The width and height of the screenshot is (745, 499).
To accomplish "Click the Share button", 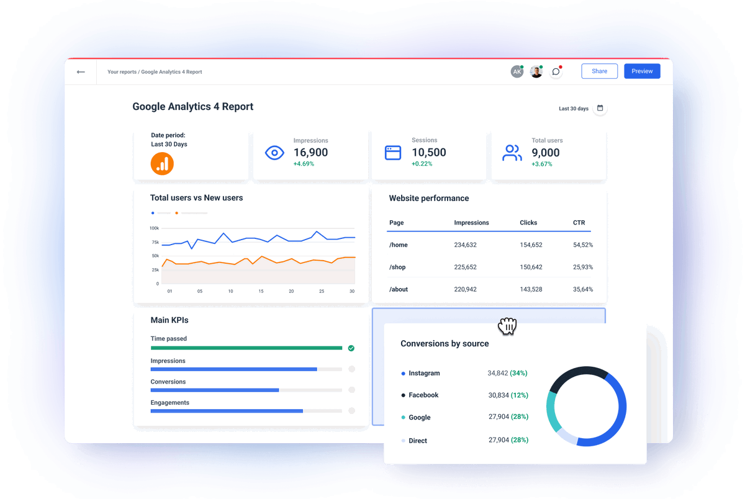I will click(x=598, y=71).
